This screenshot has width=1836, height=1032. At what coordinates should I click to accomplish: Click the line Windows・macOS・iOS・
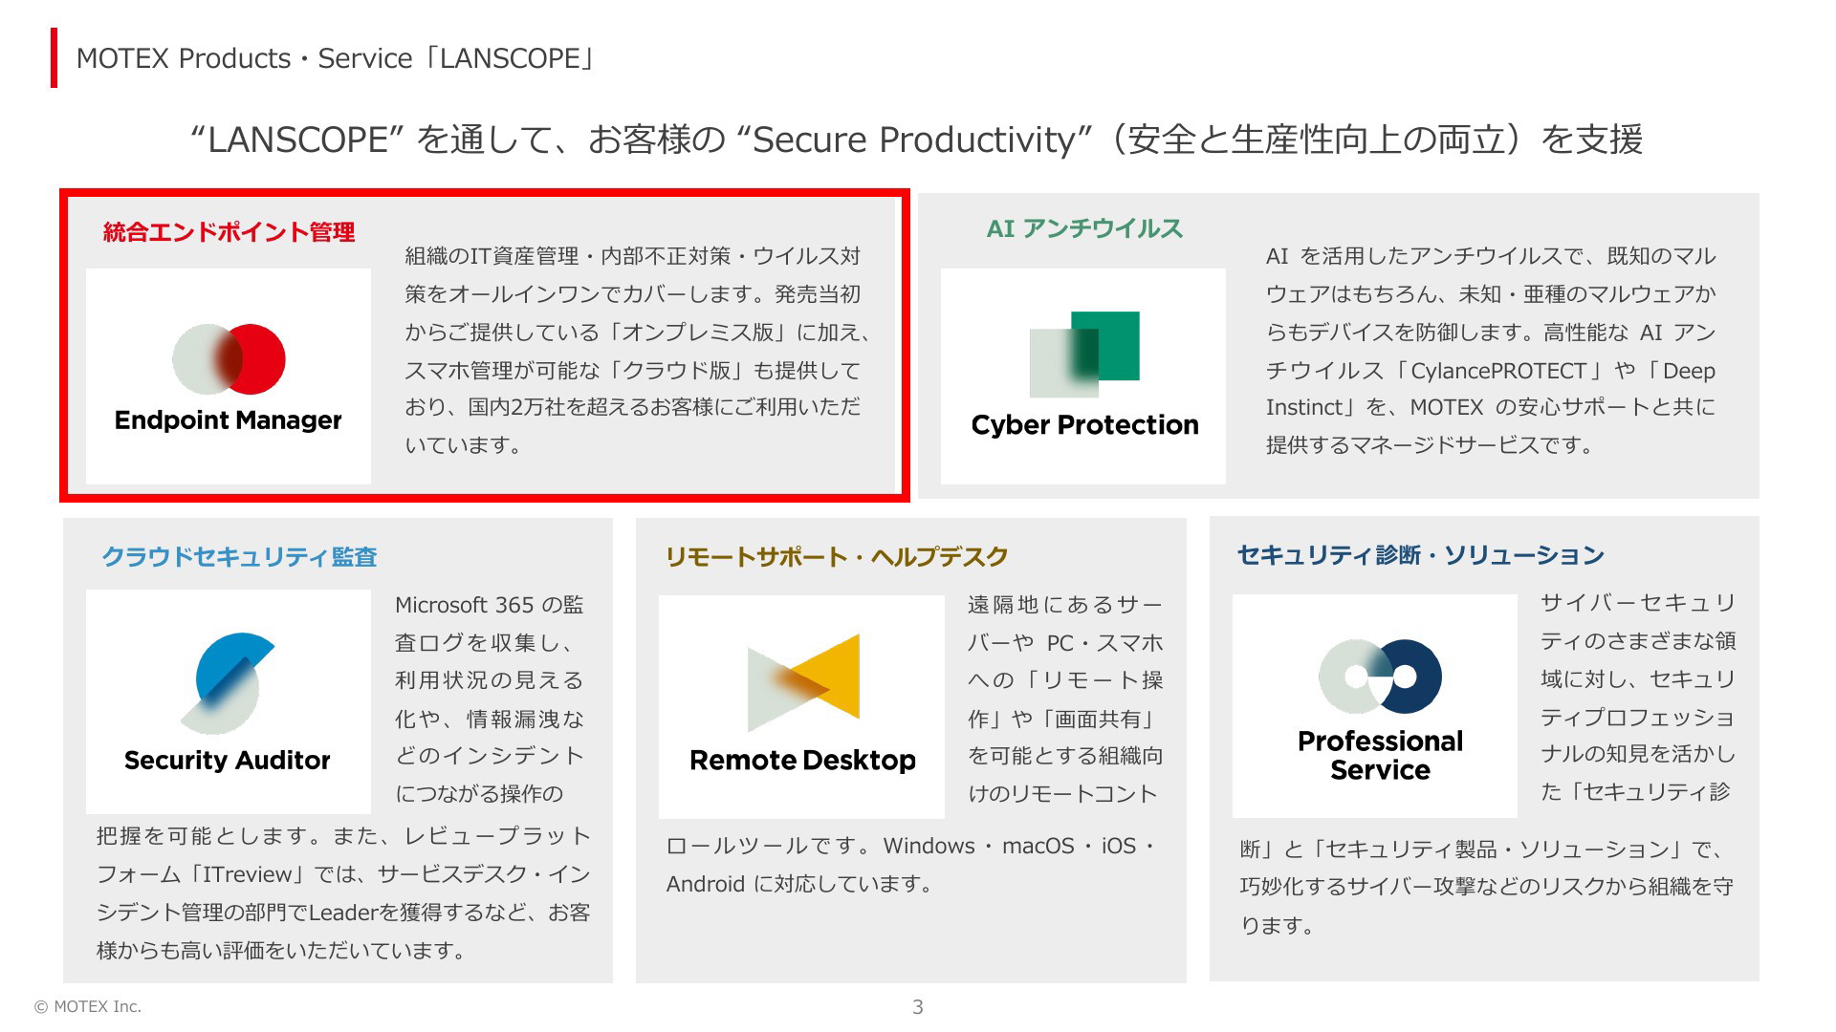point(911,846)
